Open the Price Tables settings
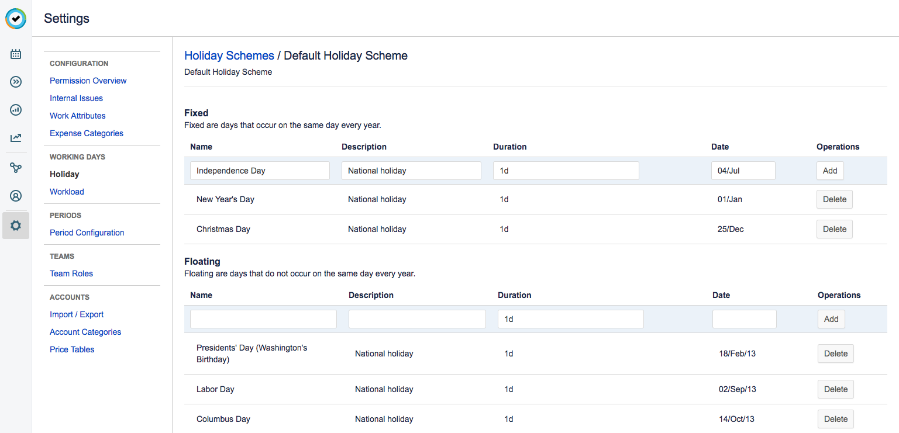This screenshot has height=433, width=899. tap(71, 349)
